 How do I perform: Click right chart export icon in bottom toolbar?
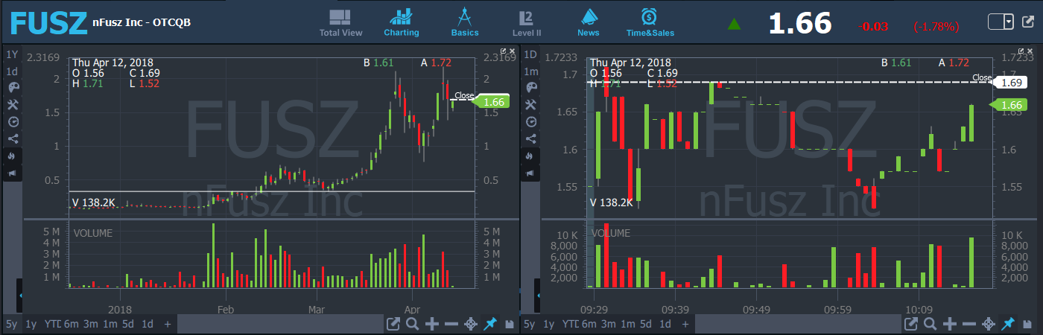pos(911,324)
